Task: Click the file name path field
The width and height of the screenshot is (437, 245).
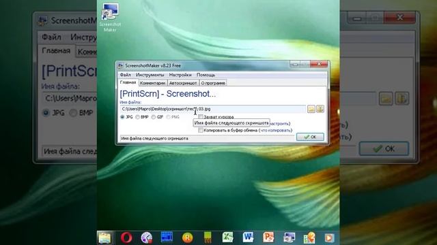Action: coord(213,109)
